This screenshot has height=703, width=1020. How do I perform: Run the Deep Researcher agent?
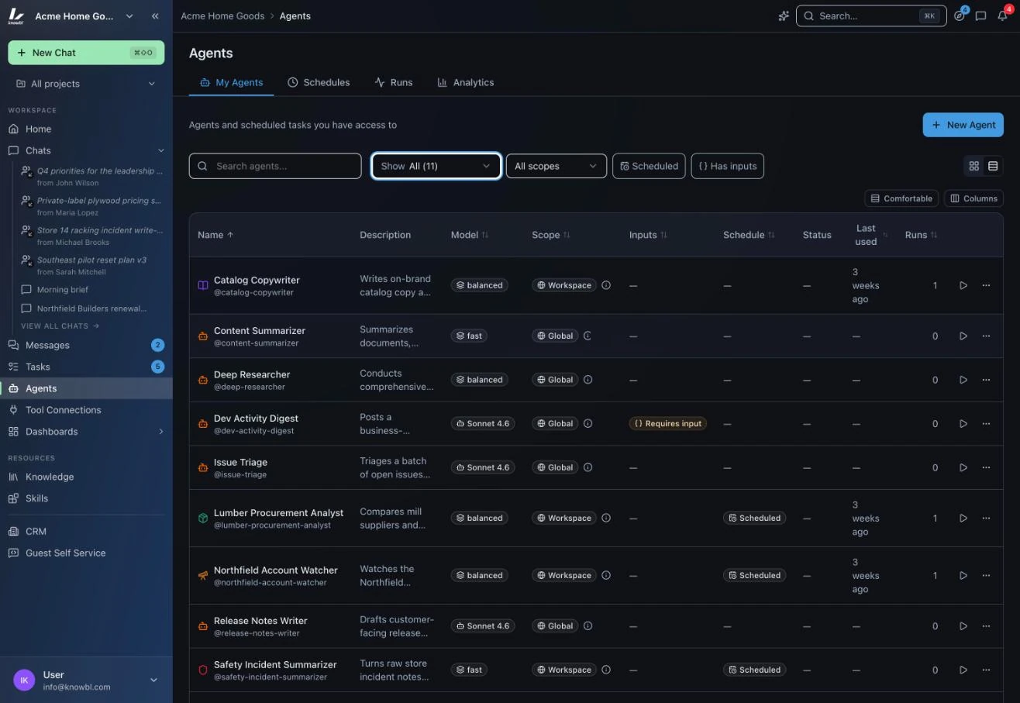click(963, 380)
